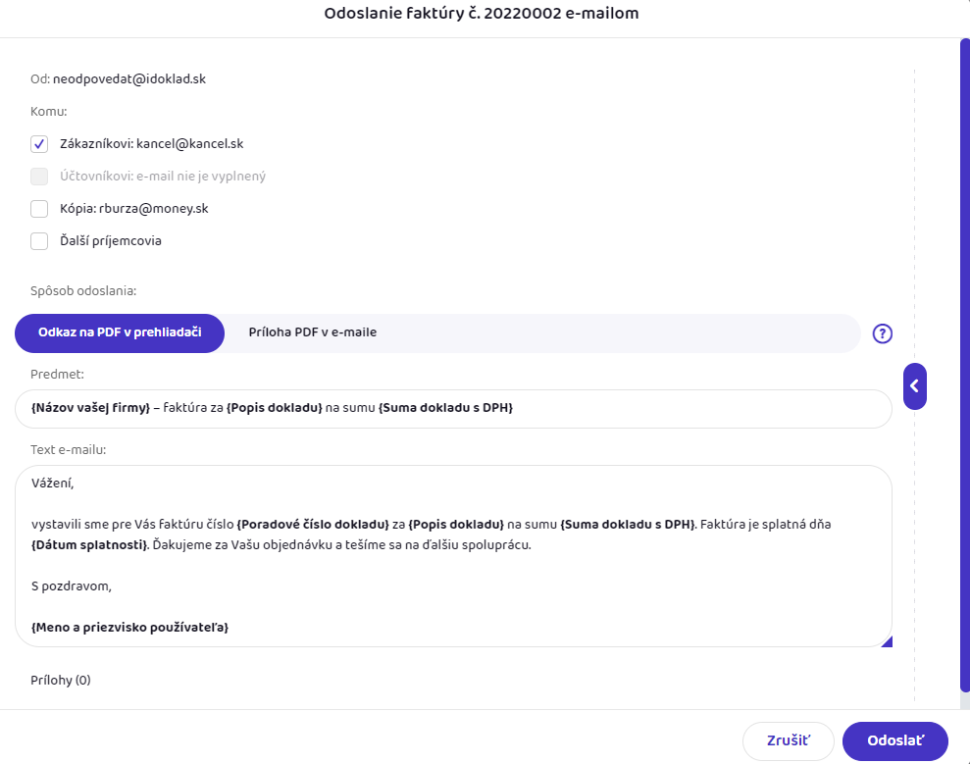Image resolution: width=970 pixels, height=764 pixels.
Task: Select Odkaz na PDF v prehliadači
Action: [x=120, y=333]
